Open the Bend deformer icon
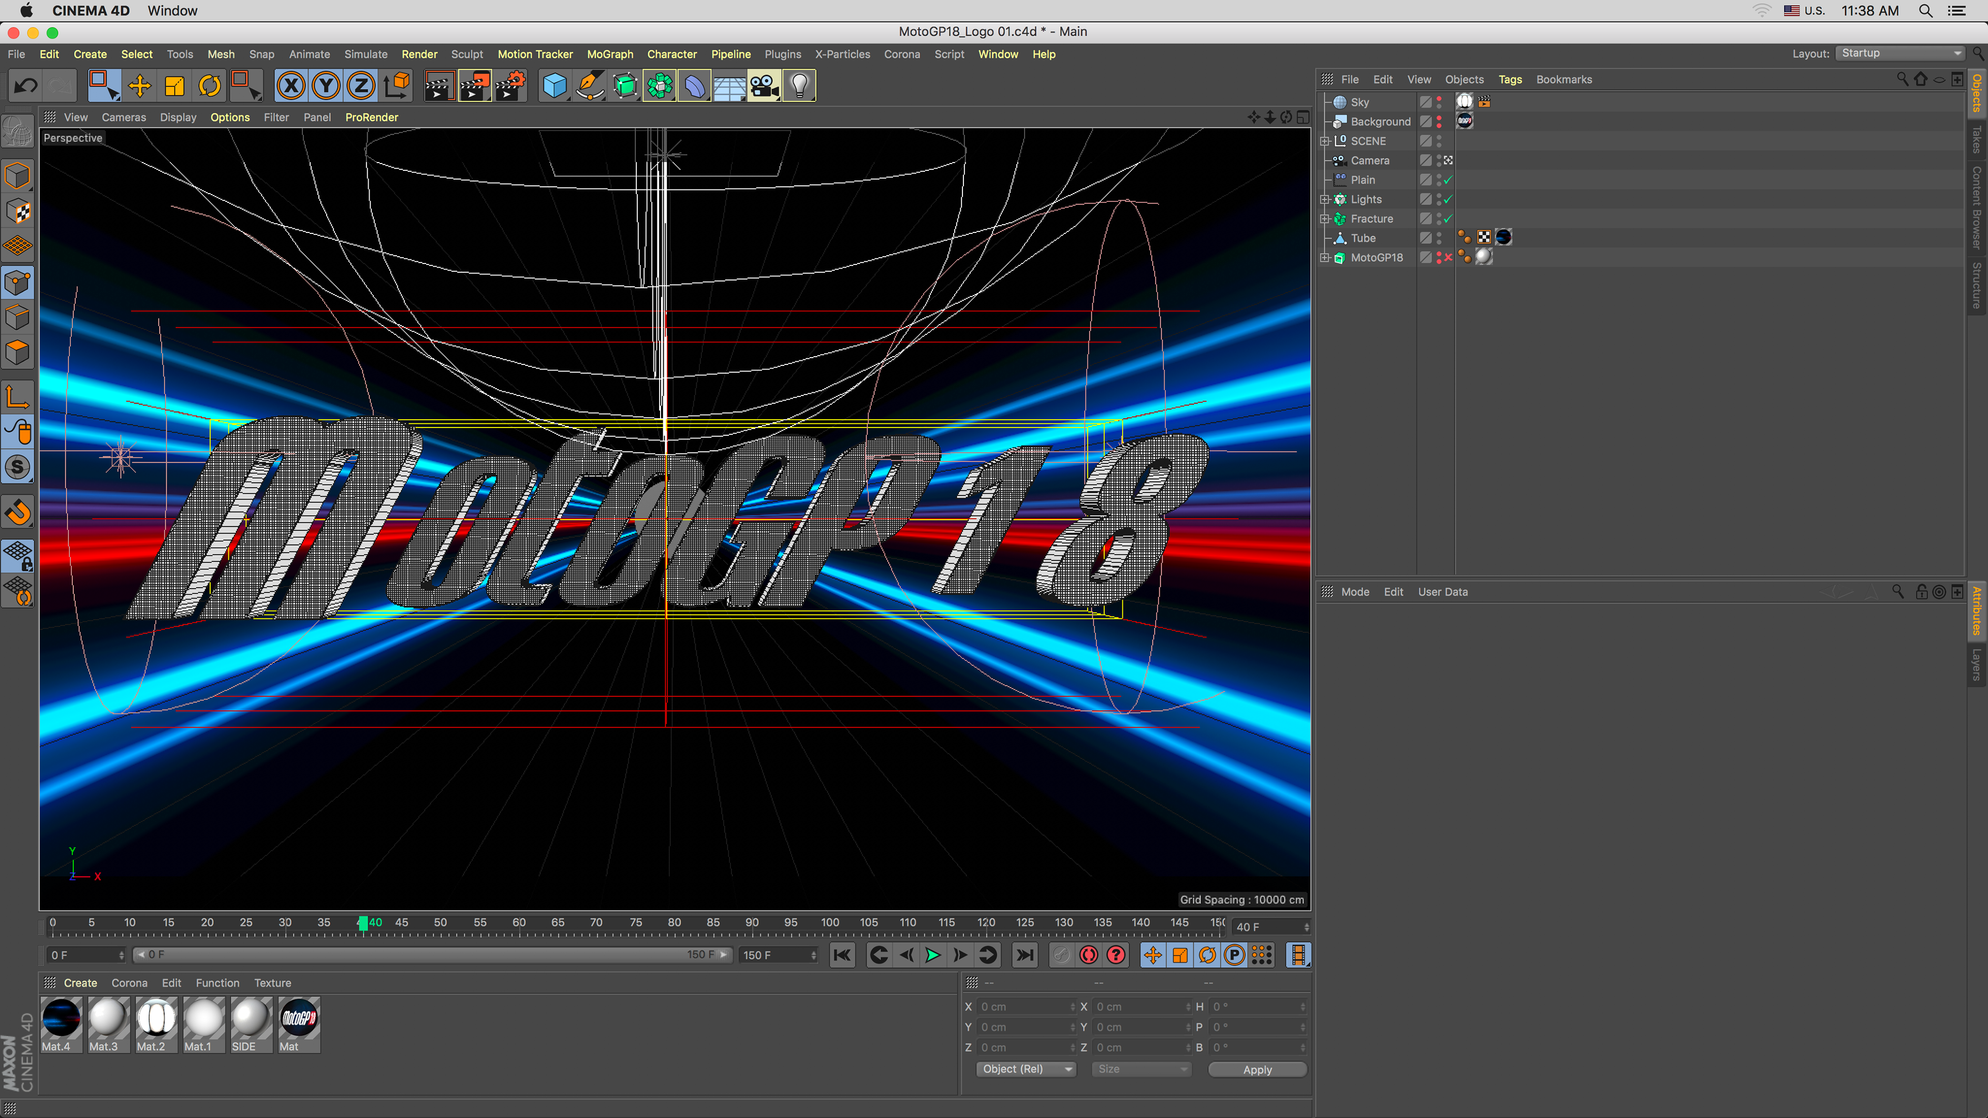This screenshot has width=1988, height=1118. coord(695,85)
